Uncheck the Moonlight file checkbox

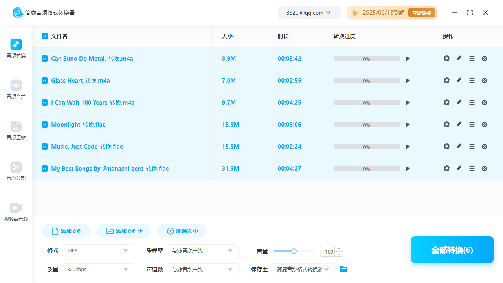(45, 125)
